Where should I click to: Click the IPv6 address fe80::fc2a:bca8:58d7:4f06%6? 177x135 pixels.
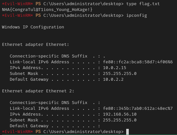click(x=138, y=62)
